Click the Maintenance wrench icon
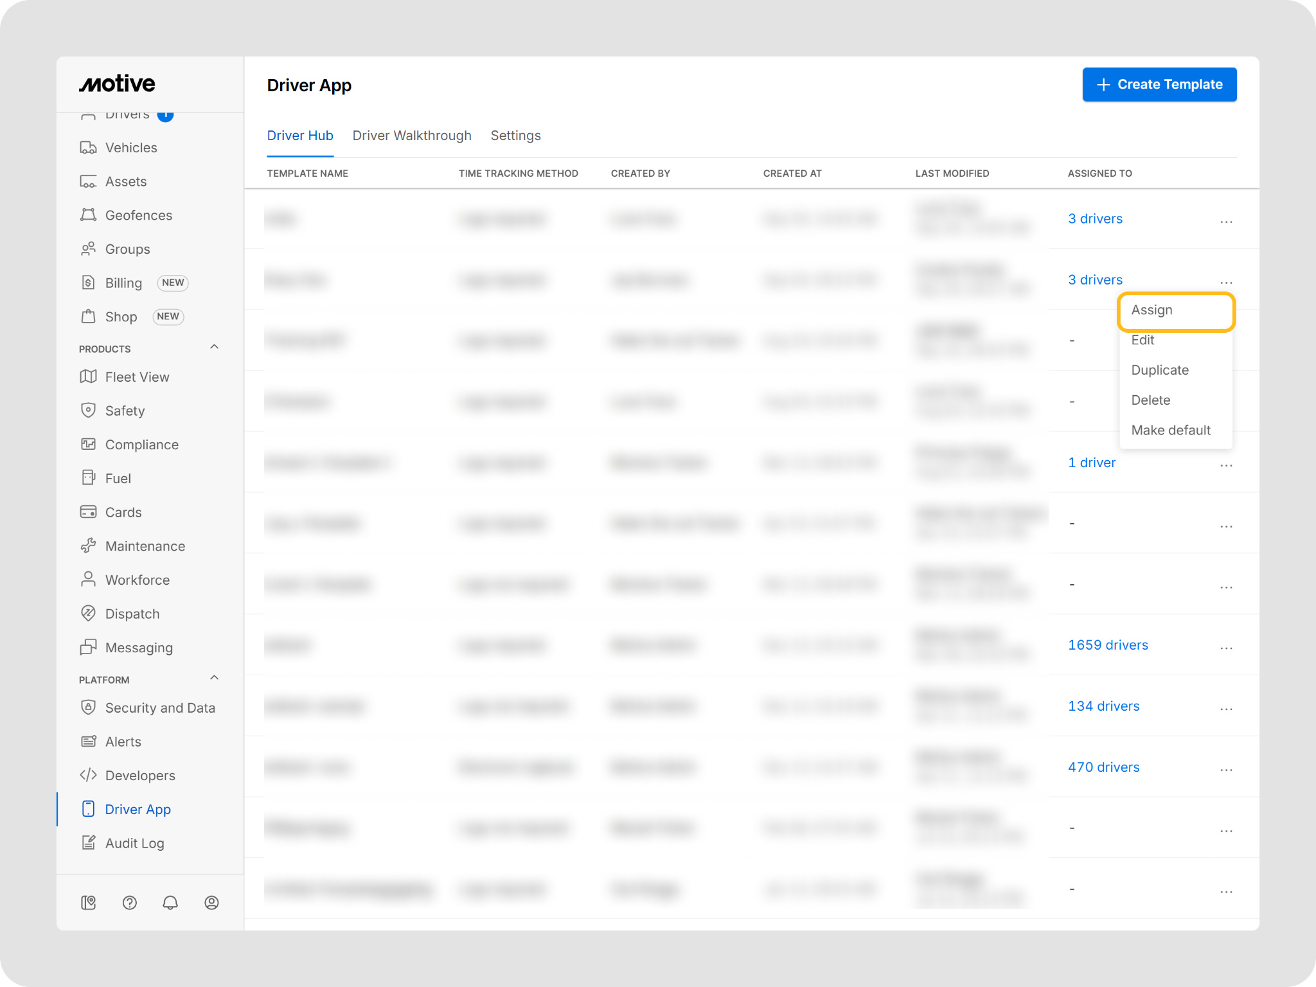1316x987 pixels. (88, 546)
